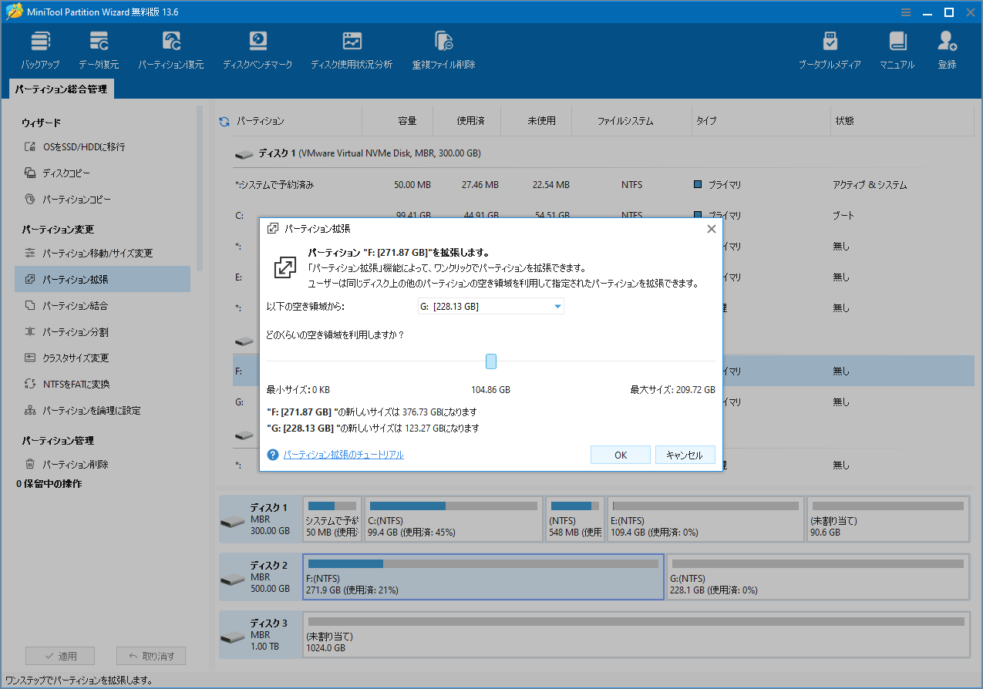
Task: Create Bootable Media
Action: pos(830,48)
